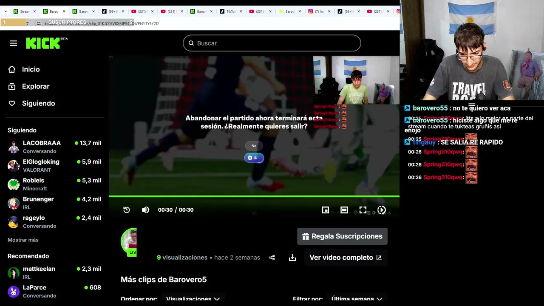
Task: Click the Explorar browse icon
Action: tap(12, 86)
